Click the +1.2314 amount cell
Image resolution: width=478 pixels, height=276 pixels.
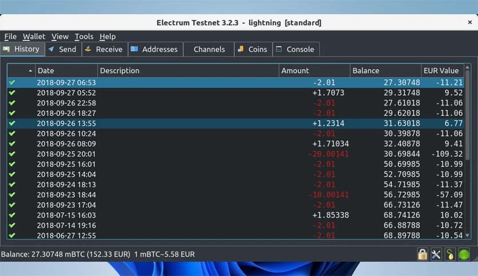(x=328, y=123)
